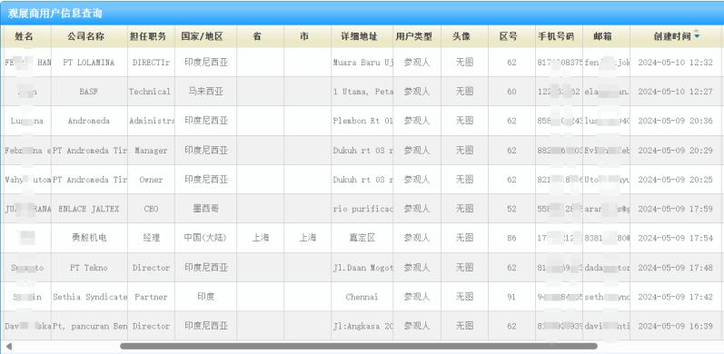The width and height of the screenshot is (724, 354).
Task: Select the 勇般机电 company cell
Action: click(x=90, y=238)
